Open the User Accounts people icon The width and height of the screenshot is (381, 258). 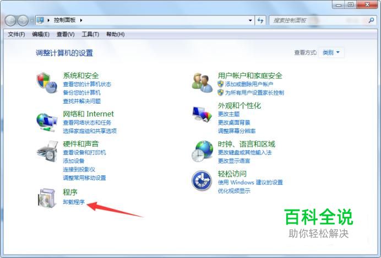point(202,83)
